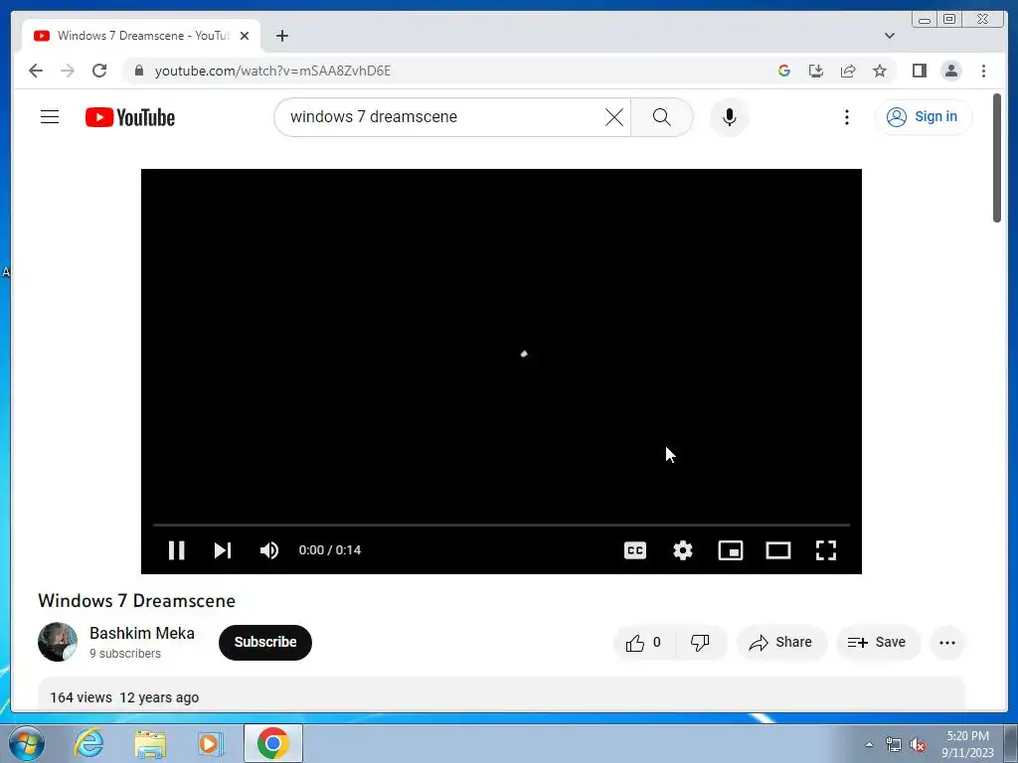Close the Windows 7 Dreamscene tab

point(245,36)
